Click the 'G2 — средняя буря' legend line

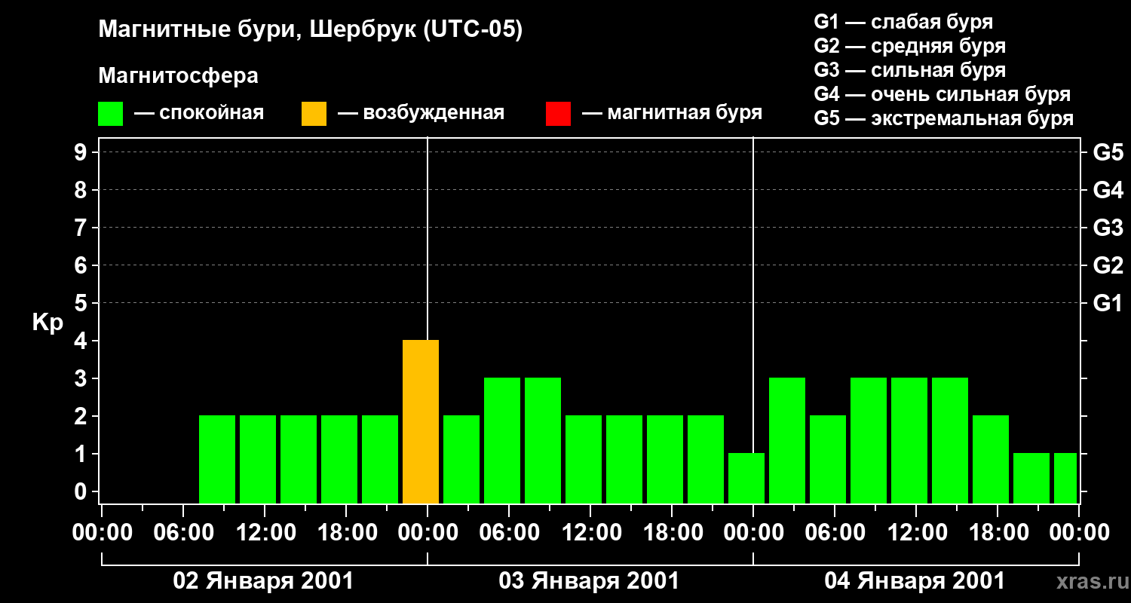click(x=909, y=46)
